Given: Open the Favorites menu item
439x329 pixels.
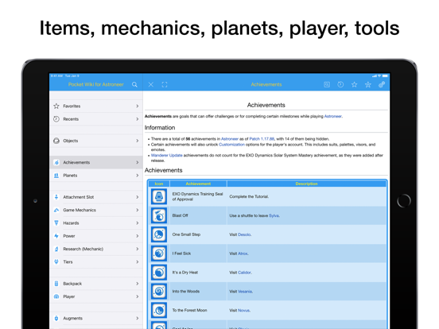Looking at the screenshot, I should [x=96, y=106].
